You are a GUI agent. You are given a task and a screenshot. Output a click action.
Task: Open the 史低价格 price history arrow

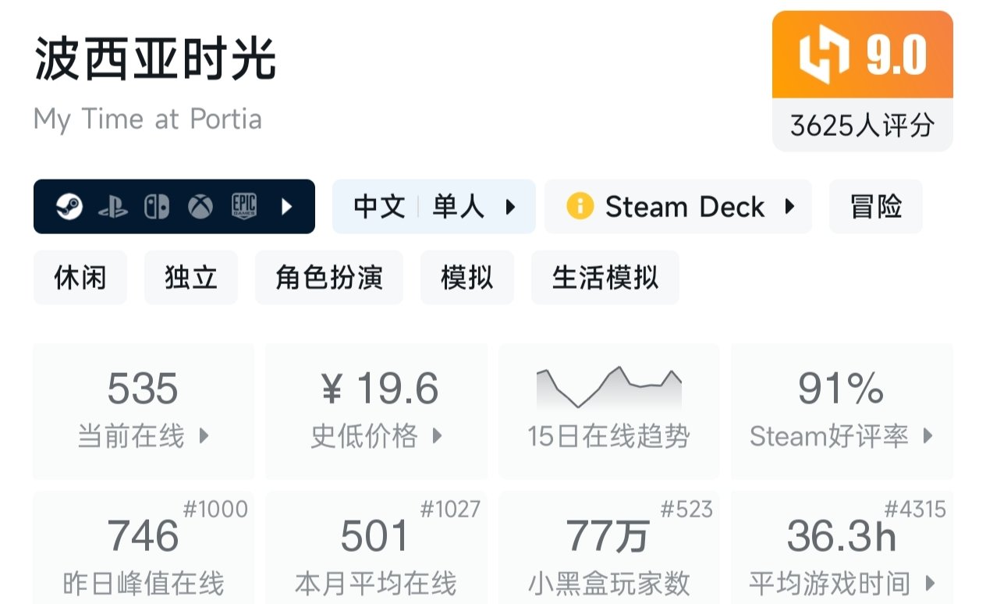tap(438, 436)
